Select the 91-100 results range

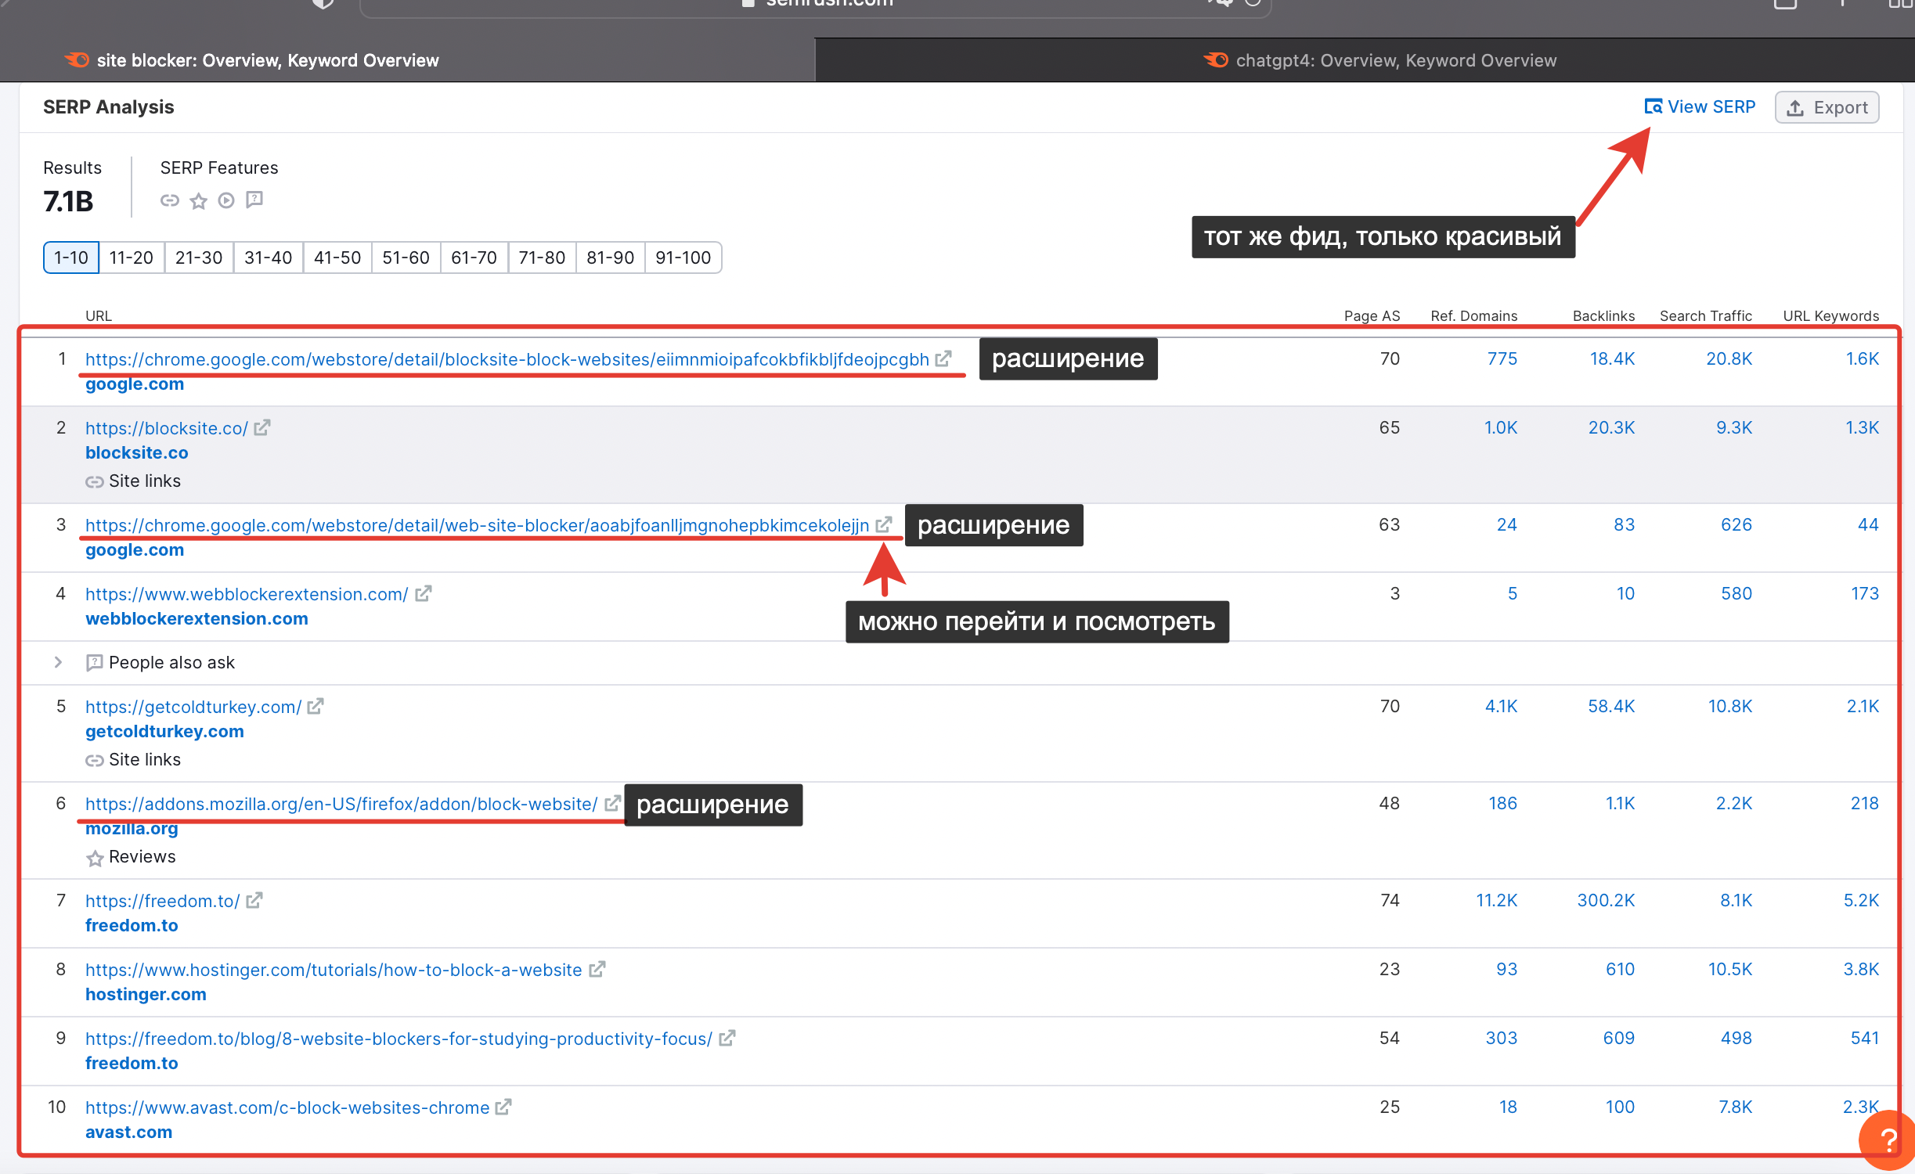683,257
